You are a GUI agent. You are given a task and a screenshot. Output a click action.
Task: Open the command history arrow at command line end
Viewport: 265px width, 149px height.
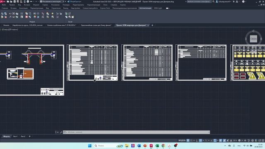click(x=209, y=132)
